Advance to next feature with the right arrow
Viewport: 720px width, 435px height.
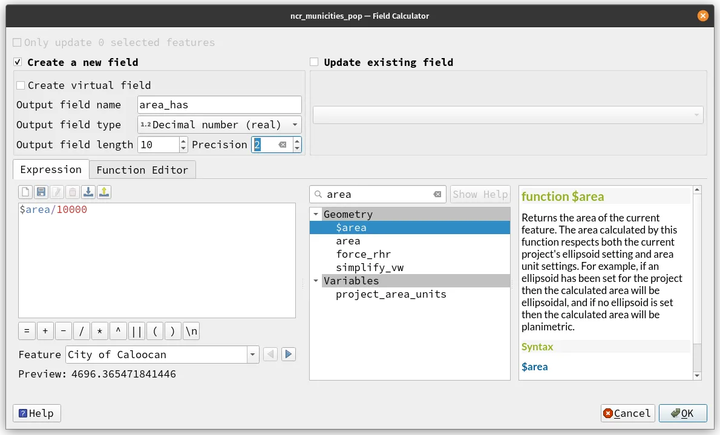coord(288,354)
